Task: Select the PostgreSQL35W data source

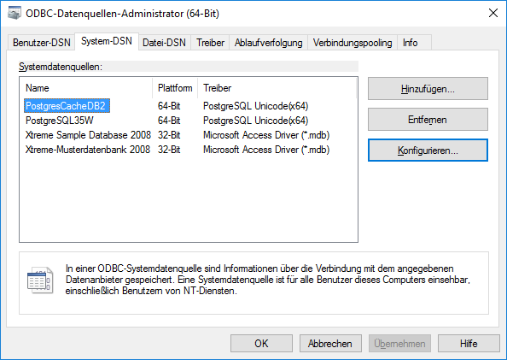Action: 60,121
